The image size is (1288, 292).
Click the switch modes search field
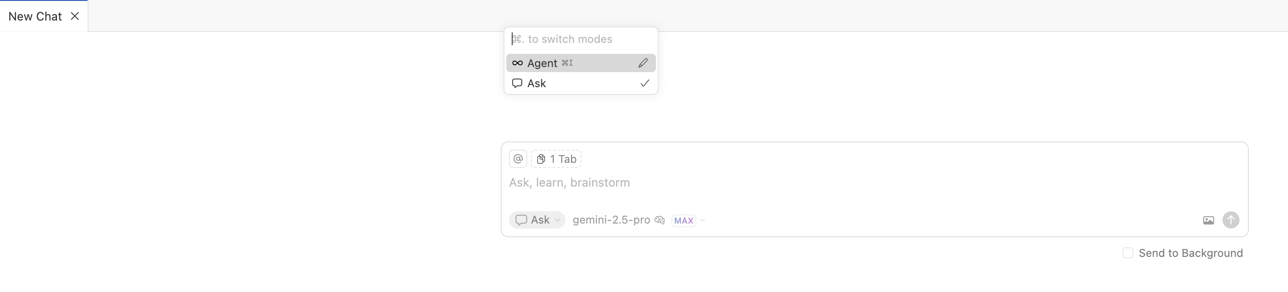[x=580, y=39]
